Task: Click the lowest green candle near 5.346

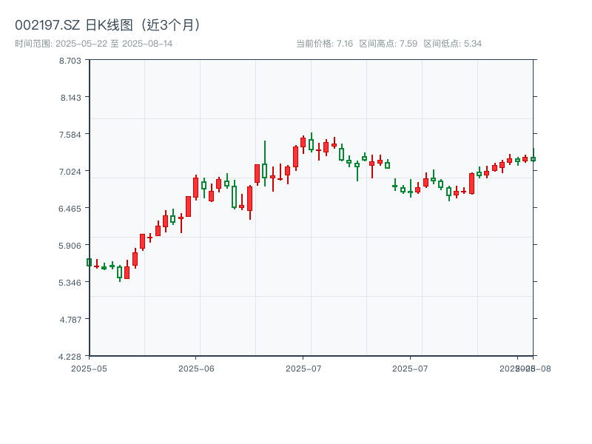Action: (x=119, y=272)
